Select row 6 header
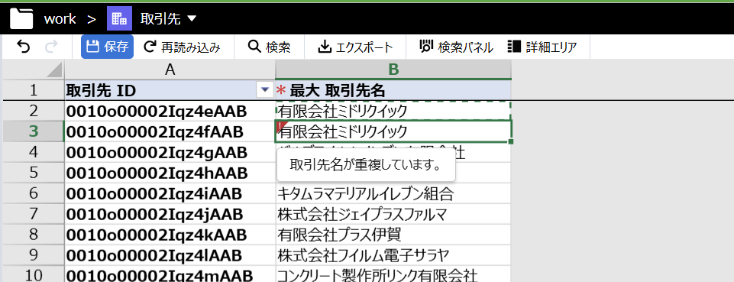Viewport: 734px width, 282px height. pos(34,193)
